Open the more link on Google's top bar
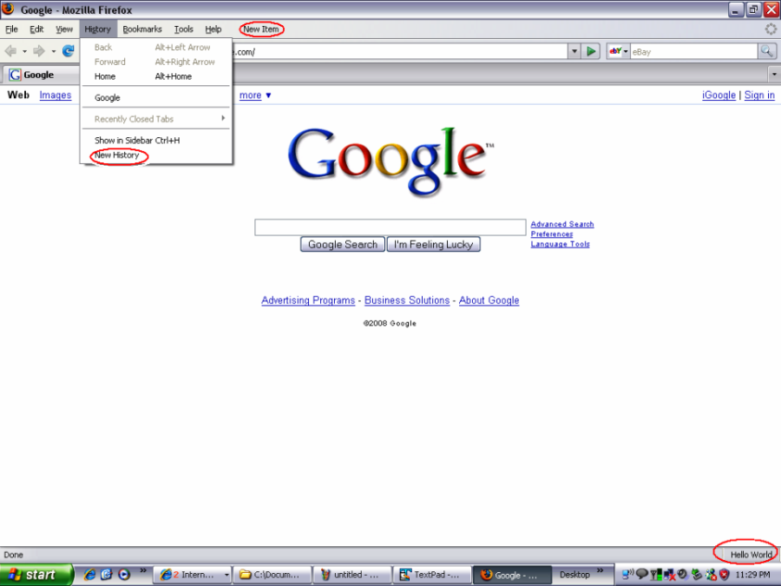This screenshot has height=586, width=781. click(251, 95)
